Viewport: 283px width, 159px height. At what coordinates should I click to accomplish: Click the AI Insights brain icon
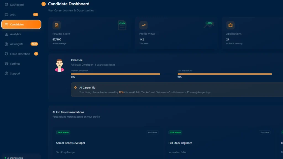(6, 44)
